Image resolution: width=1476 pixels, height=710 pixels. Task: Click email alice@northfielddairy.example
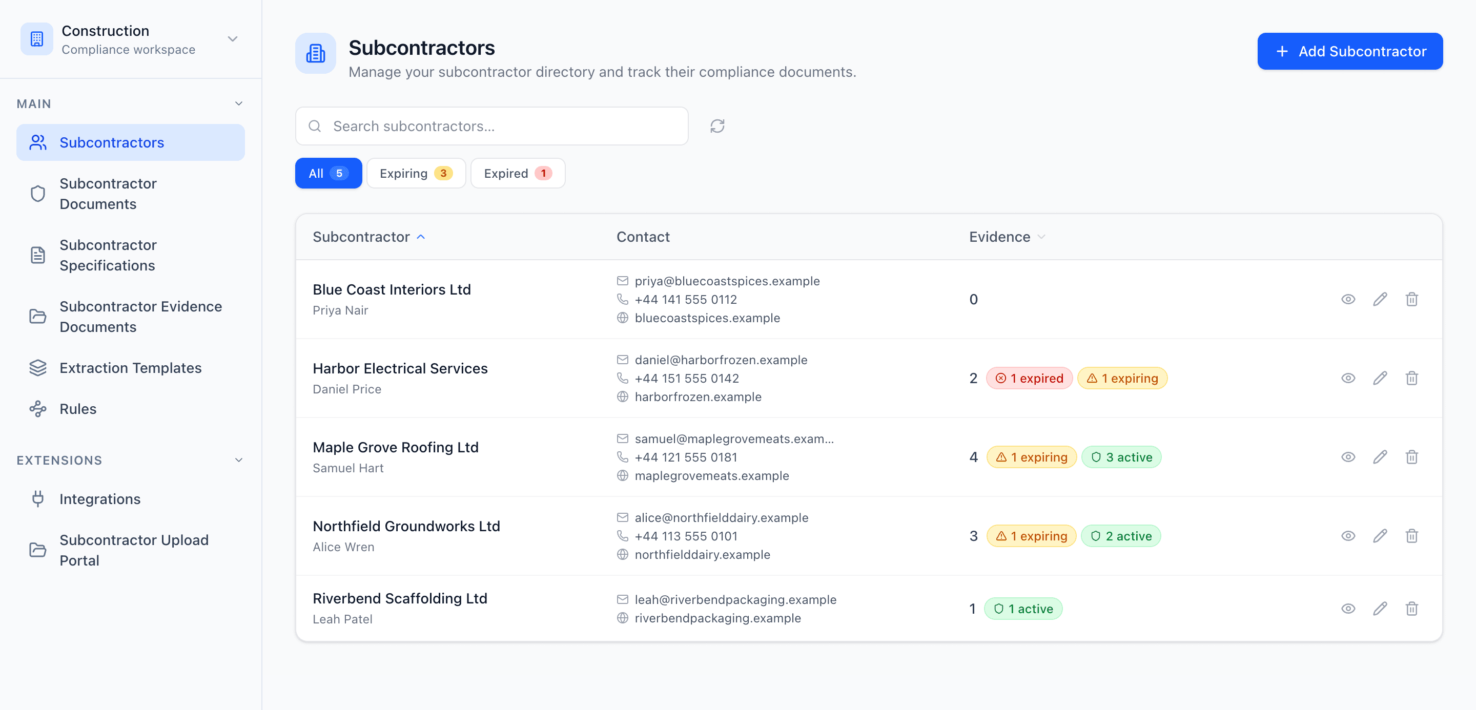[722, 517]
